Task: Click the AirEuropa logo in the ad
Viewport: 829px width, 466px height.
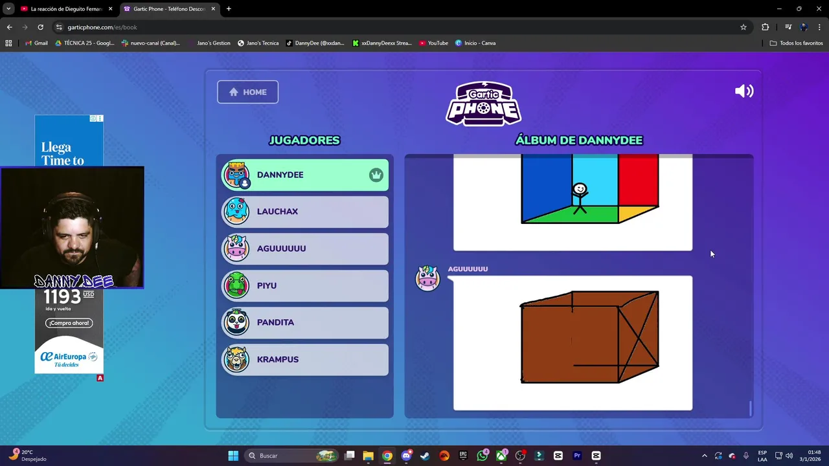Action: (x=69, y=357)
